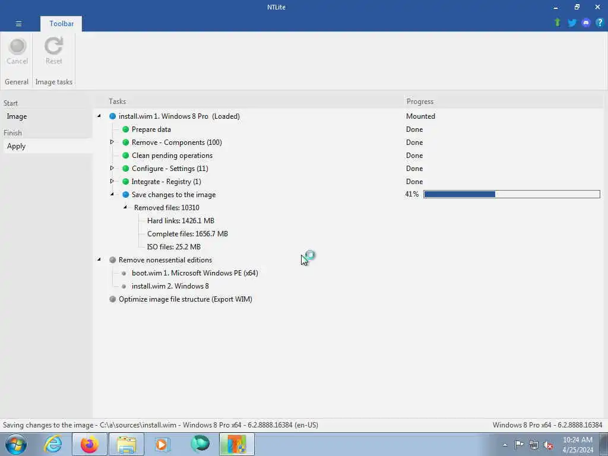
Task: Click green dot beside Integrate - Registry
Action: click(126, 182)
